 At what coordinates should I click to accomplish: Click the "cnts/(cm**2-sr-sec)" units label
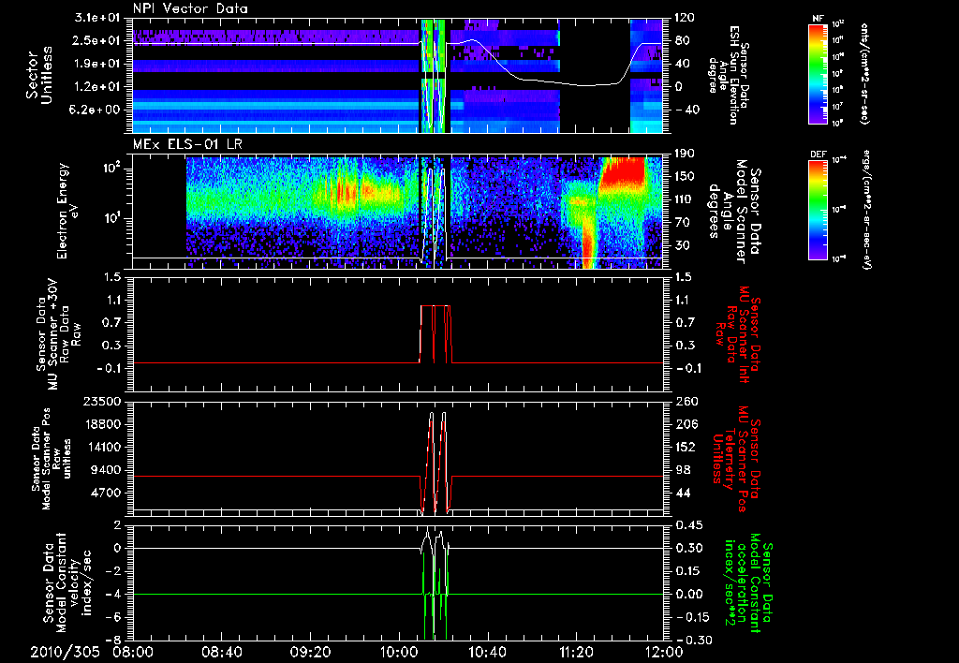[x=864, y=73]
